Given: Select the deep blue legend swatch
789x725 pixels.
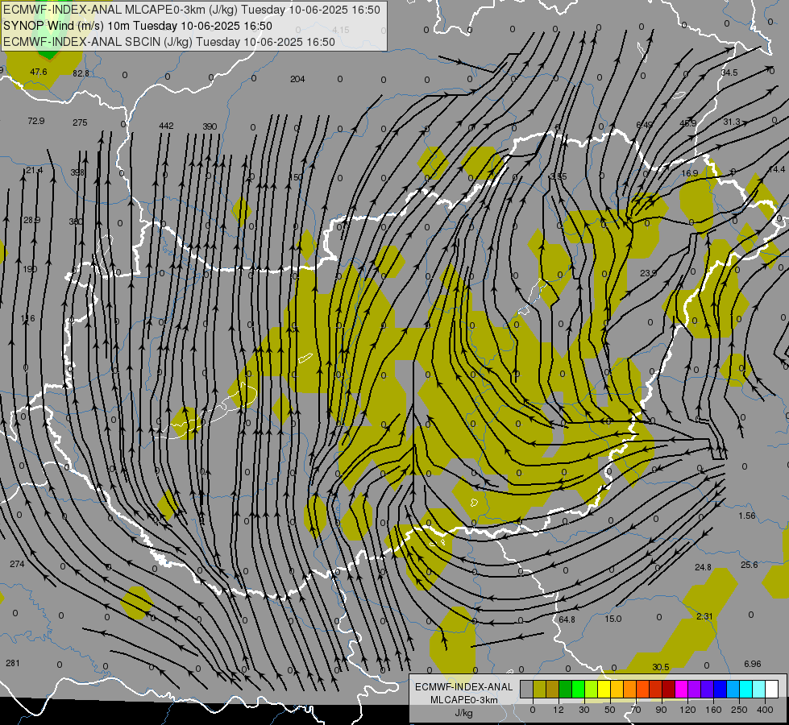Looking at the screenshot, I should (x=720, y=689).
